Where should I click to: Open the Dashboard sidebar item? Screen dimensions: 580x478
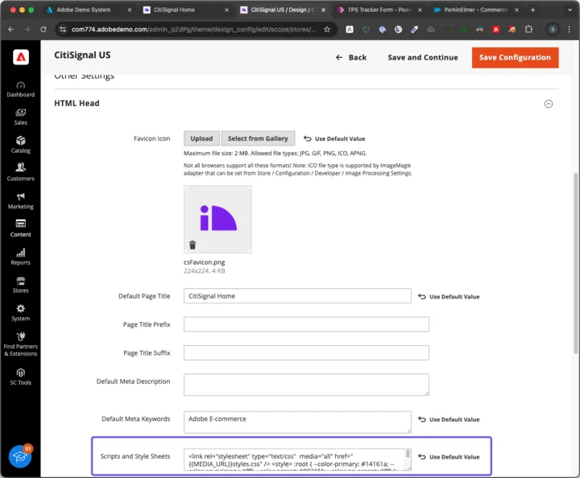click(21, 89)
